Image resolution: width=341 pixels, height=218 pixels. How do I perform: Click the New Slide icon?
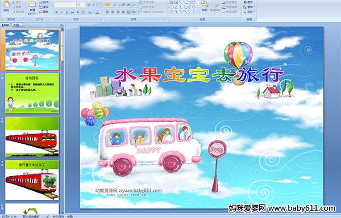pos(32,7)
